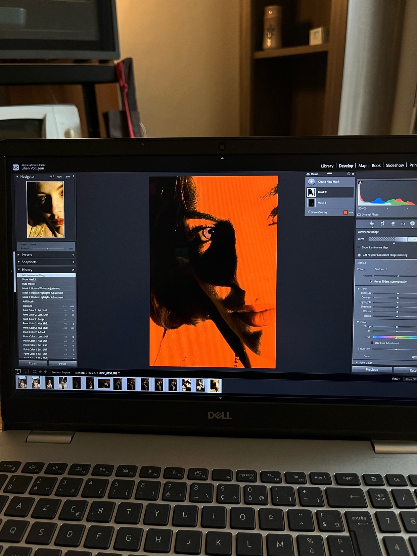Open the Masks panel help icon
The image size is (417, 556).
pyautogui.click(x=349, y=174)
